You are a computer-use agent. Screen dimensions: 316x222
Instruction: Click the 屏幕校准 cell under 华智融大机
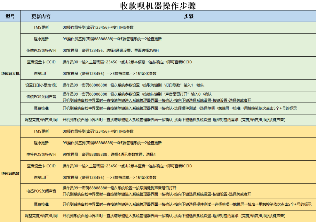point(41,108)
